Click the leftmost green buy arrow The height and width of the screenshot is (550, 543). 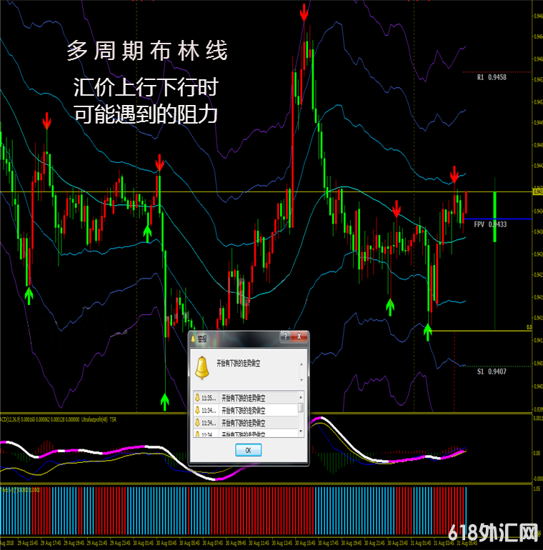tap(29, 294)
